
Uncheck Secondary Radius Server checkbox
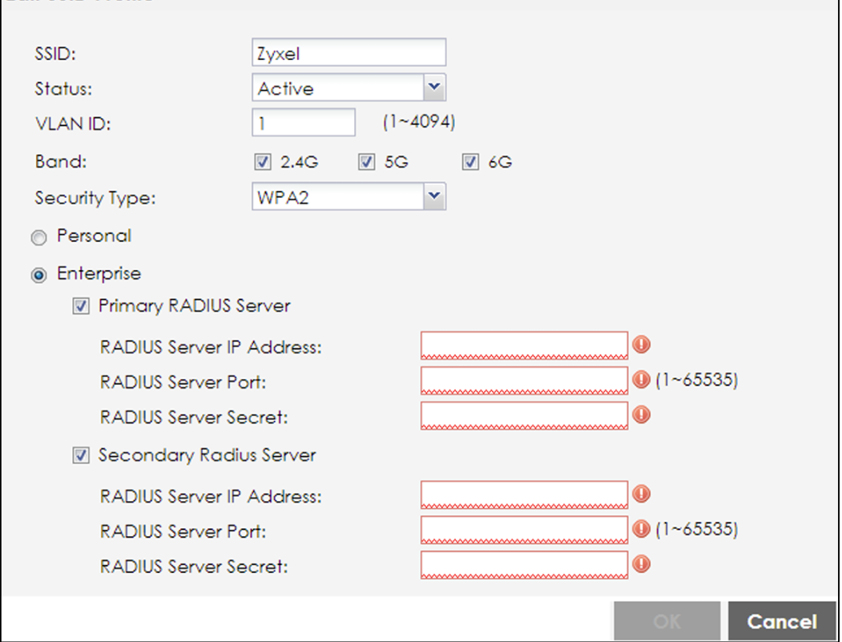click(81, 456)
